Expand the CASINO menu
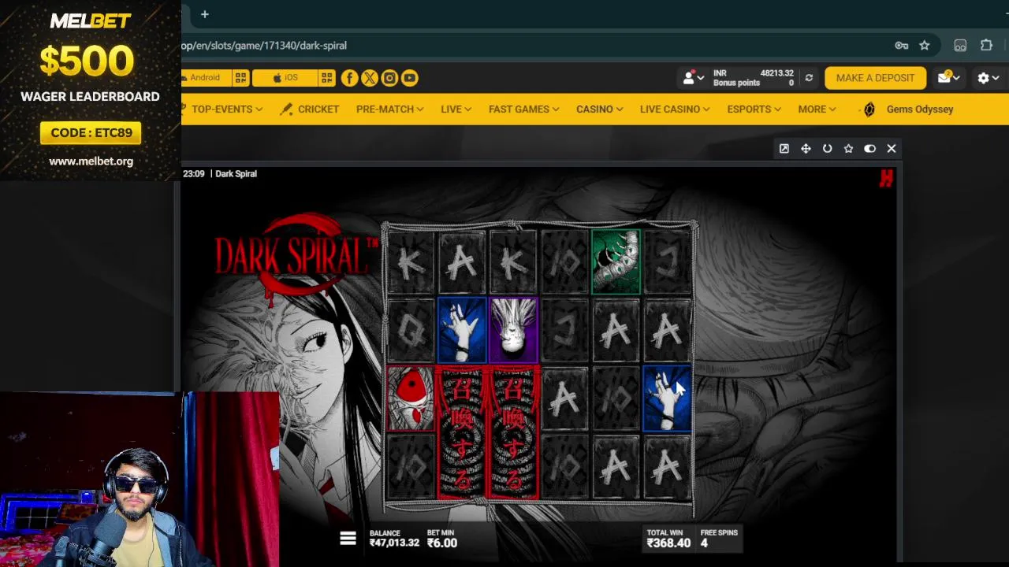Image resolution: width=1009 pixels, height=567 pixels. (599, 109)
